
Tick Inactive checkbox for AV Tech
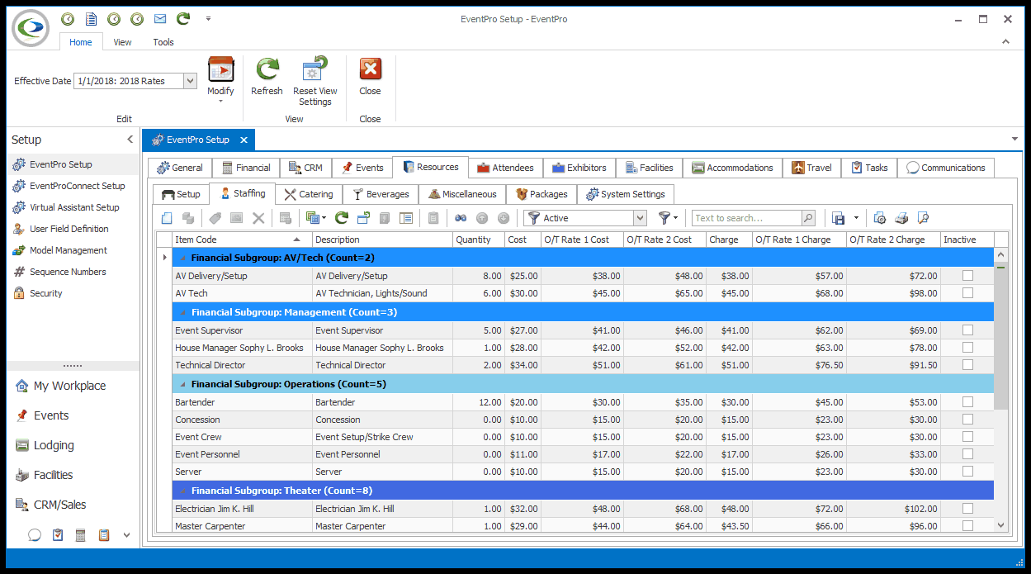pyautogui.click(x=967, y=293)
